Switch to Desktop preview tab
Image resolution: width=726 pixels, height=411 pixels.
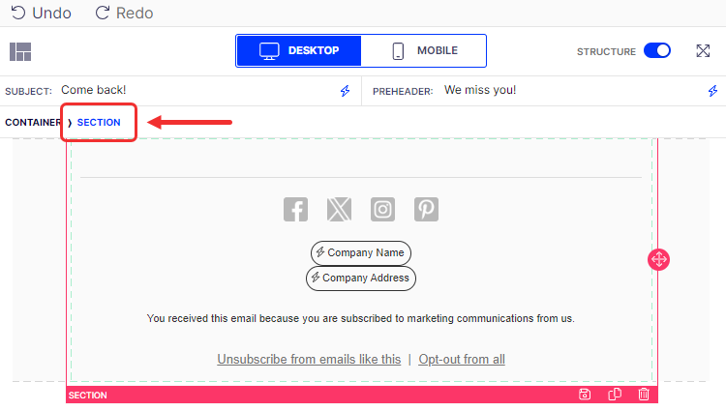point(299,50)
